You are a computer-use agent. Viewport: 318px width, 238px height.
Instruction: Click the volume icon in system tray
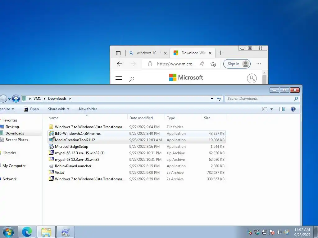279,232
